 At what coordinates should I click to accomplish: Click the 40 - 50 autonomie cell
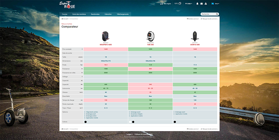click(x=195, y=88)
